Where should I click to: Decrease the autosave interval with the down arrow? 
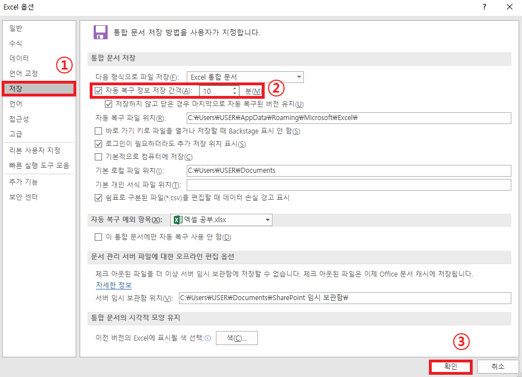coord(235,93)
